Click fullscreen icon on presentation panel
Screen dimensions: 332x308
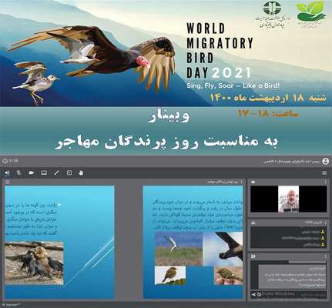click(x=7, y=182)
